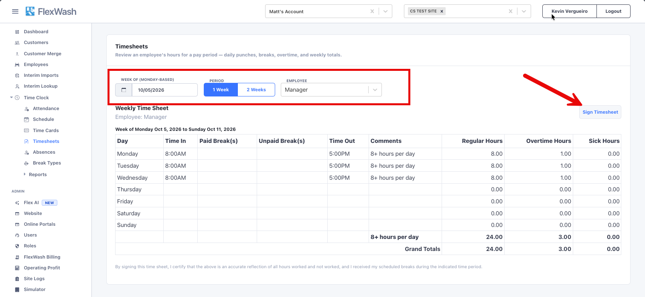Collapse the Time Clock section

pyautogui.click(x=12, y=97)
